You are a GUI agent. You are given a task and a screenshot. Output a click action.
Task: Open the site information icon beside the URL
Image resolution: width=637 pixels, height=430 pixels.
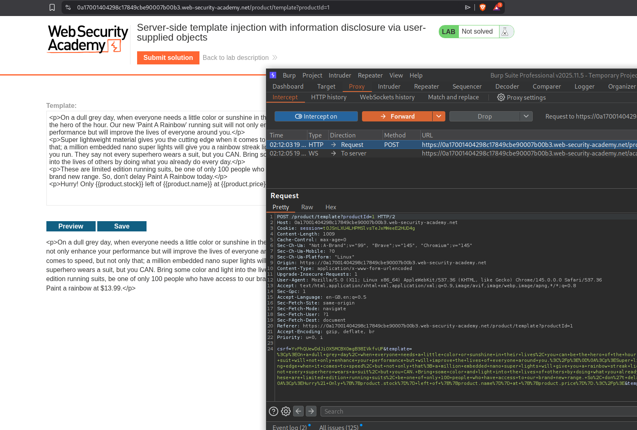68,7
